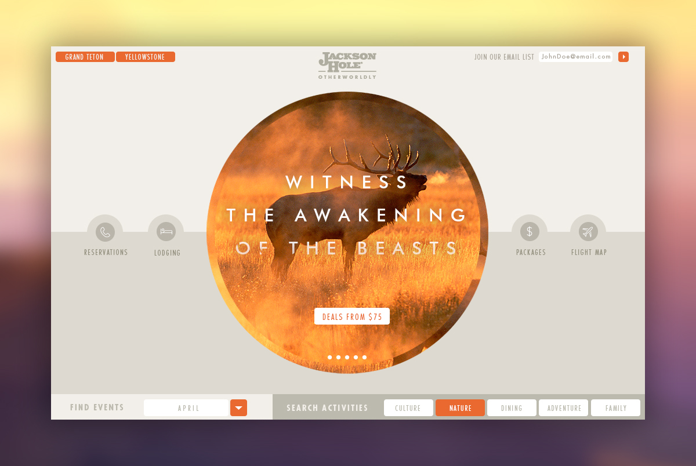The width and height of the screenshot is (696, 466).
Task: Select the third carousel slide dot
Action: click(347, 357)
